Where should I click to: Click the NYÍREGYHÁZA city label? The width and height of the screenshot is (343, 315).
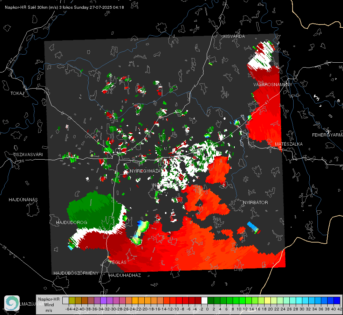tap(145, 171)
